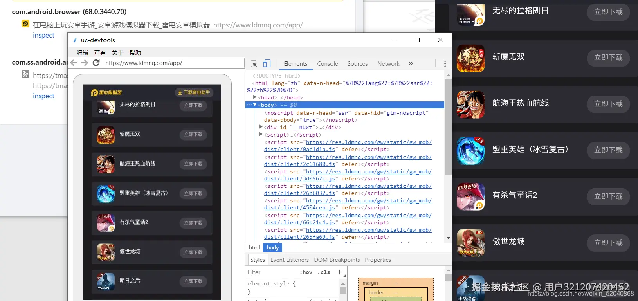638x301 pixels.
Task: Click the 傲世龙城 icon in the right-hand page
Action: point(470,243)
